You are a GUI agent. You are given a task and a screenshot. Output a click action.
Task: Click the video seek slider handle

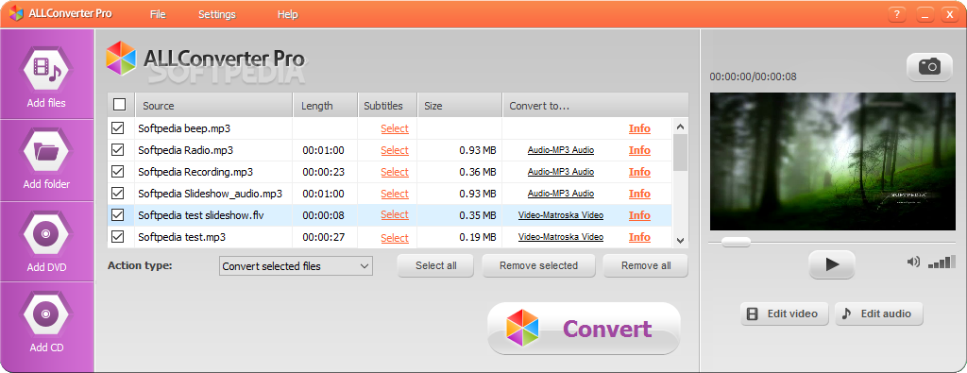coord(736,242)
